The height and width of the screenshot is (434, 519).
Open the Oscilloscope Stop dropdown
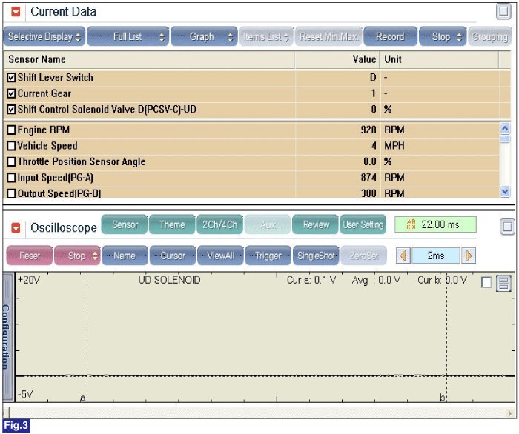(77, 256)
